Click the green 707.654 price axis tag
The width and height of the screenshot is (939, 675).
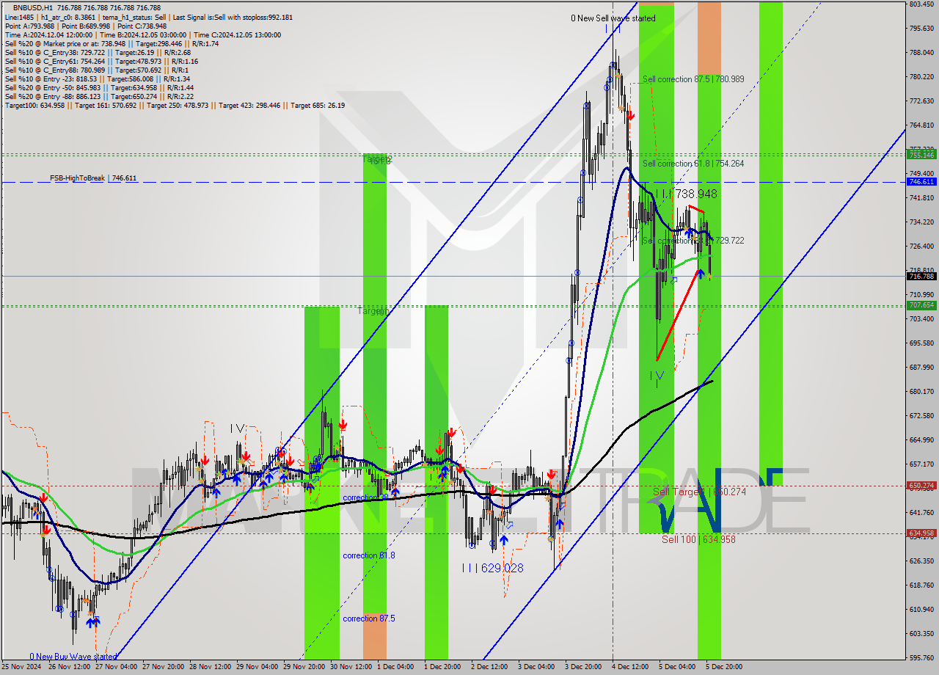pos(921,305)
